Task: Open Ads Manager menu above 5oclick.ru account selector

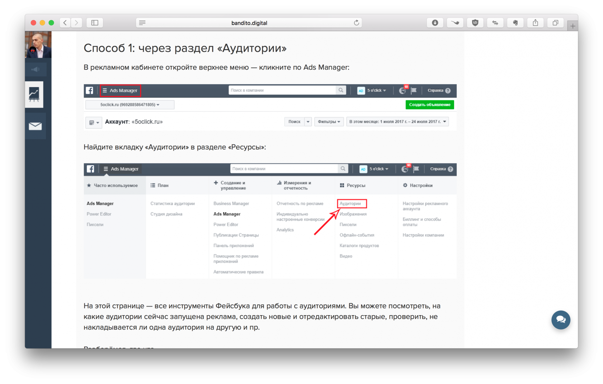Action: pyautogui.click(x=120, y=90)
